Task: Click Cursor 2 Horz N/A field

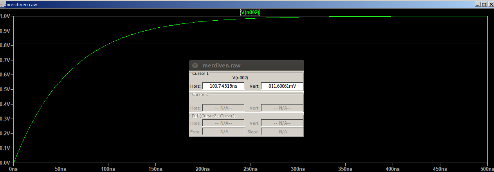Action: [224, 108]
